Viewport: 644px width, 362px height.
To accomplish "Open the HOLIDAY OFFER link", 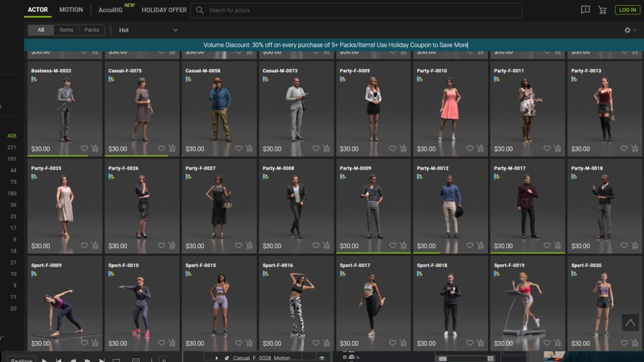I will click(x=164, y=10).
